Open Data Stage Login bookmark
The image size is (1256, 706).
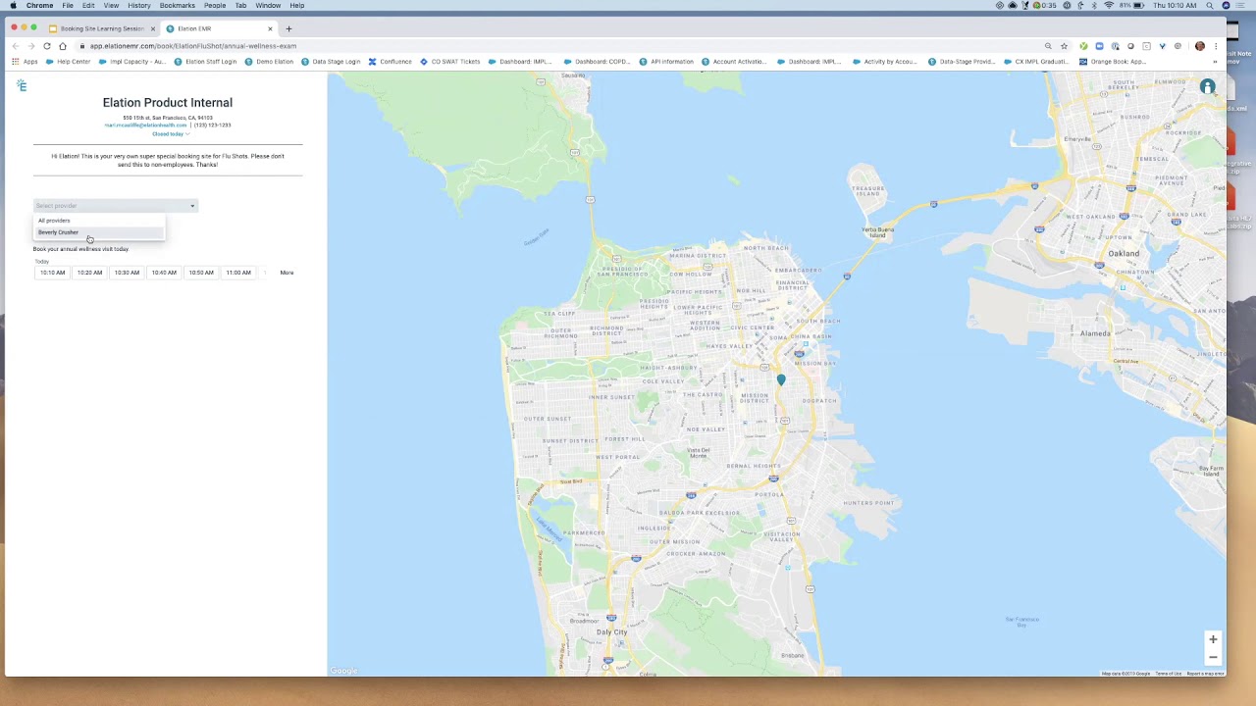(331, 62)
